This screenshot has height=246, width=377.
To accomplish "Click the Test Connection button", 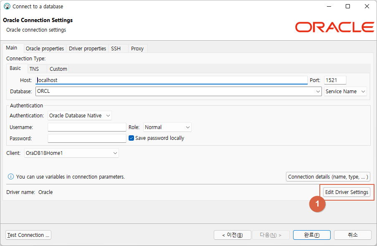I will 28,235.
